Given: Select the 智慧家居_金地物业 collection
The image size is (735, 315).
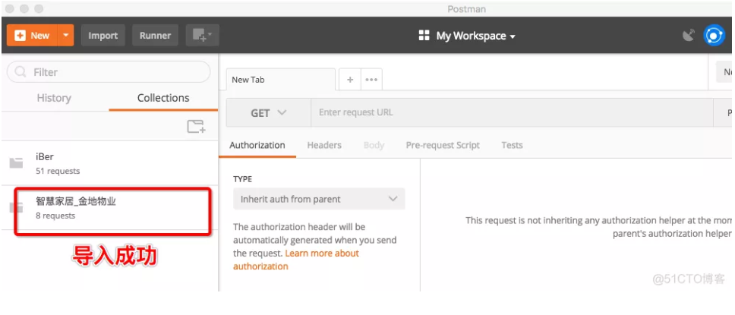Looking at the screenshot, I should point(76,208).
